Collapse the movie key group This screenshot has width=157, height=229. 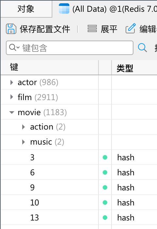pos(12,113)
